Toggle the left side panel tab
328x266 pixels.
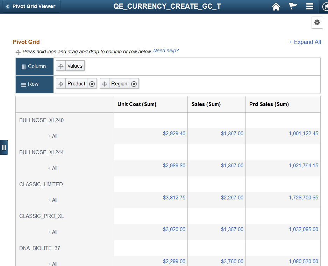tap(4, 147)
